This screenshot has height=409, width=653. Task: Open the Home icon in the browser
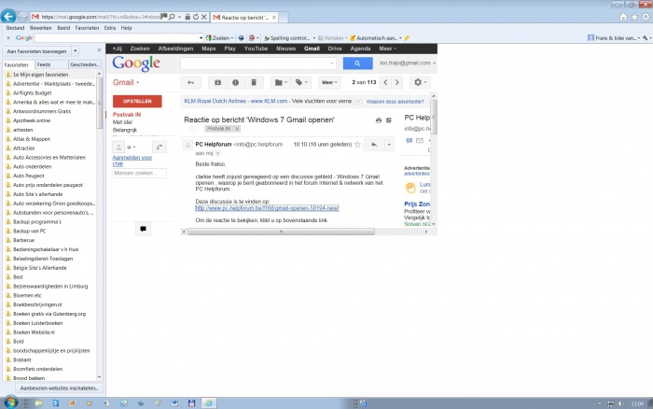[x=623, y=17]
